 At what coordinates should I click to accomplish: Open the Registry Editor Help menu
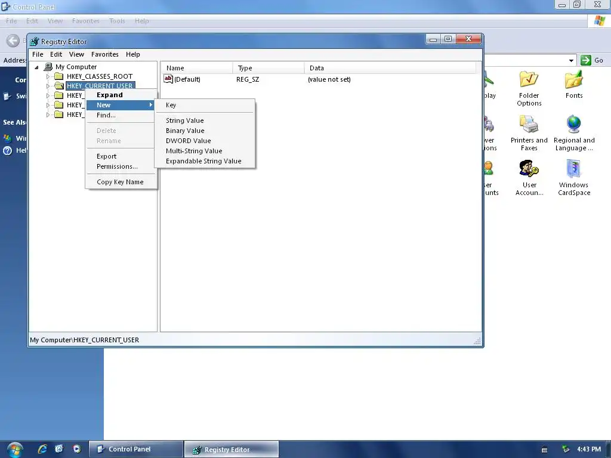pos(133,54)
